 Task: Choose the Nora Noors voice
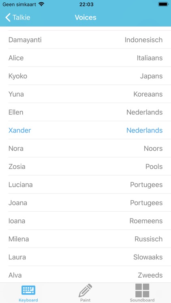click(85, 148)
